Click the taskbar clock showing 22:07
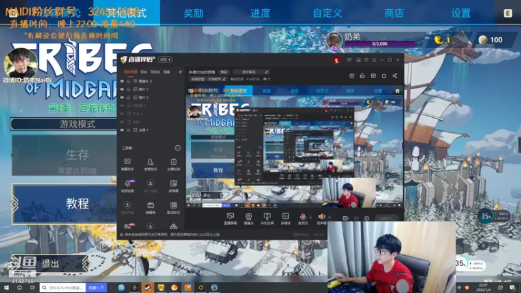Image resolution: width=521 pixels, height=293 pixels. click(483, 287)
